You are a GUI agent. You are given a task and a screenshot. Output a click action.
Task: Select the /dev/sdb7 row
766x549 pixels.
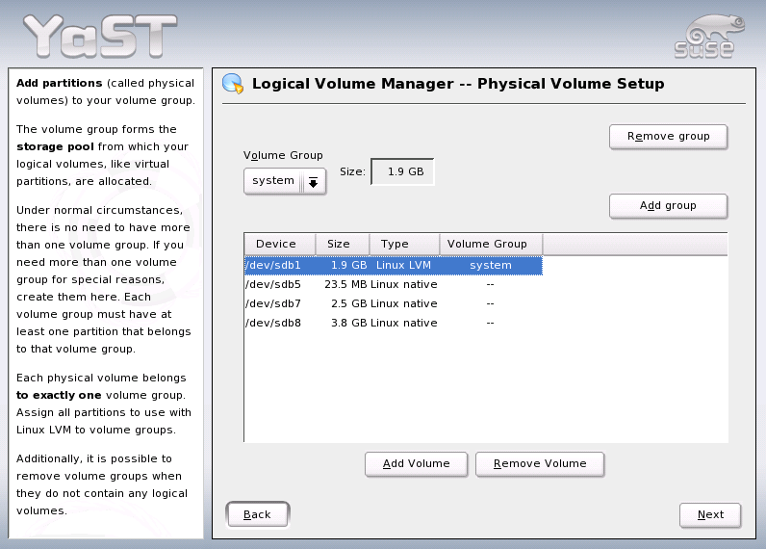394,303
